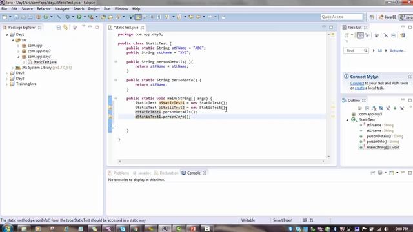This screenshot has width=413, height=232.
Task: Click the create local task link
Action: tap(359, 88)
